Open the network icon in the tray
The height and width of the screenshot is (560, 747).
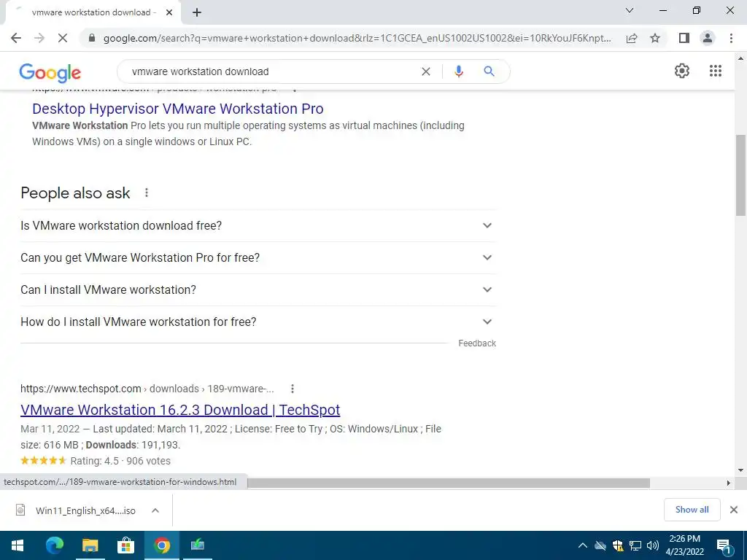pyautogui.click(x=635, y=545)
